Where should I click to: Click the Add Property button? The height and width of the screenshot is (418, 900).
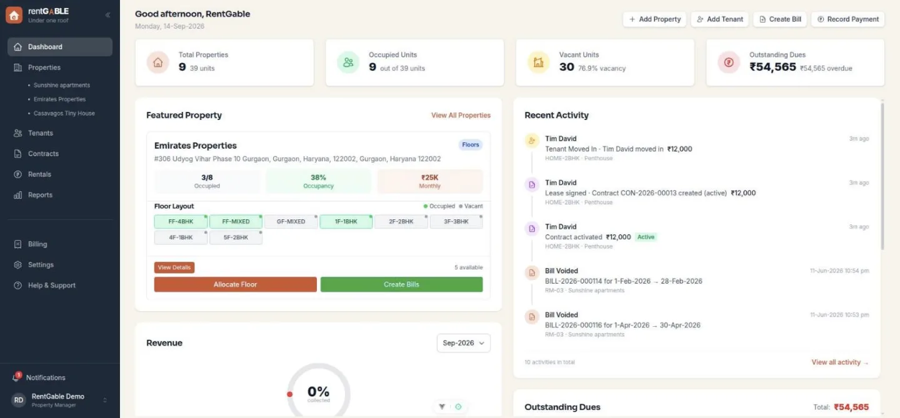point(654,19)
